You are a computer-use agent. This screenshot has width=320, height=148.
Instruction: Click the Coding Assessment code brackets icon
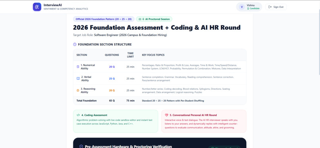tap(78, 115)
